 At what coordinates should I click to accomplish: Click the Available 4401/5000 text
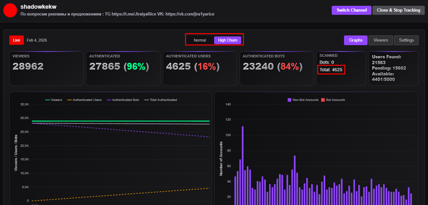click(x=383, y=76)
